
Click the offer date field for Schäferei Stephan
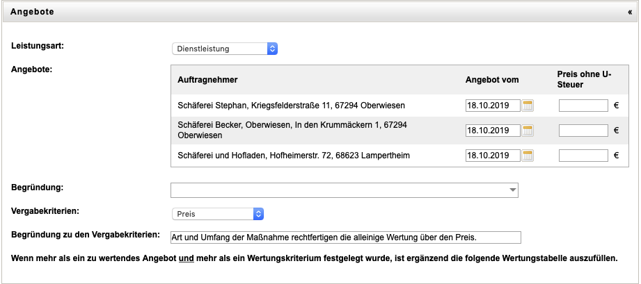493,106
